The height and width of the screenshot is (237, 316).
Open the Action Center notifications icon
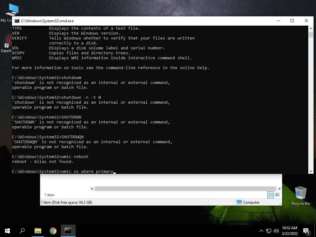306,231
